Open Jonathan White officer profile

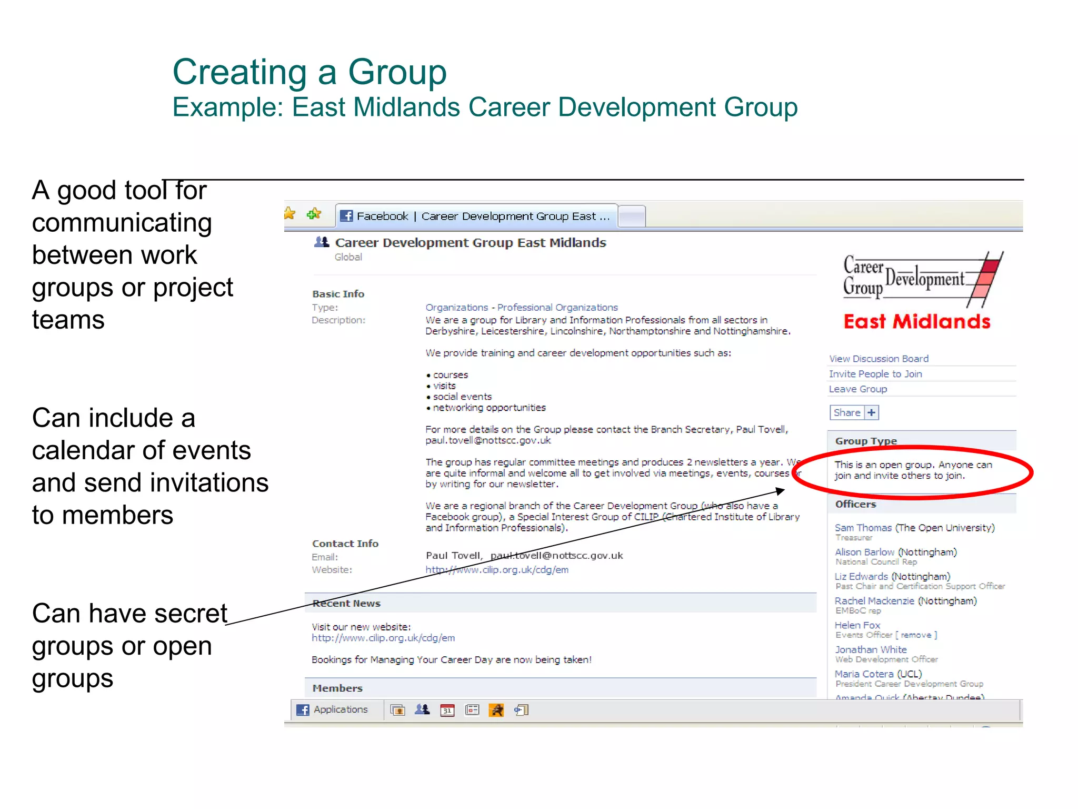coord(871,649)
